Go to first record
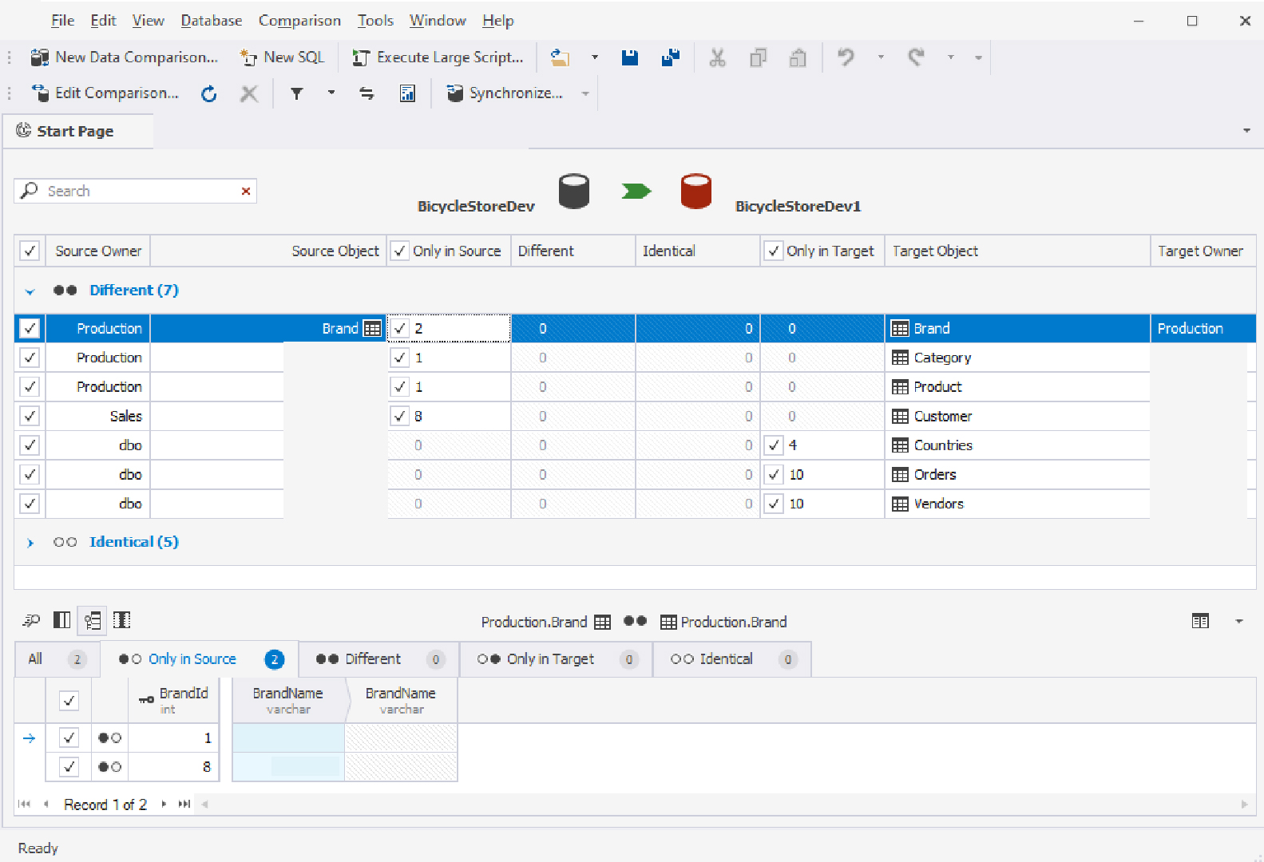Image resolution: width=1264 pixels, height=862 pixels. (x=24, y=804)
